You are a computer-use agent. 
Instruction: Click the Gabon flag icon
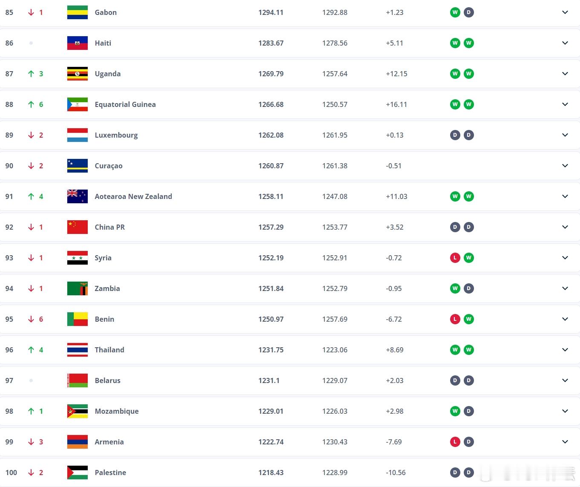[x=78, y=12]
